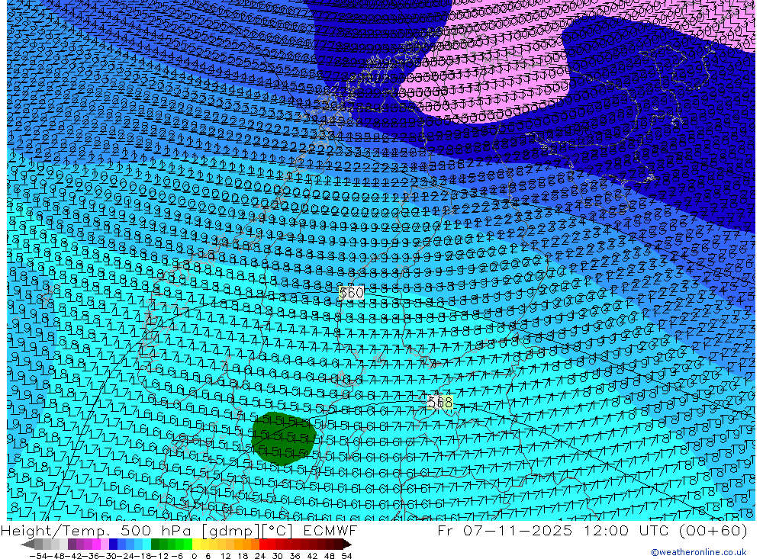Click the left gray arrow of color scale
This screenshot has width=763, height=559.
(x=27, y=545)
